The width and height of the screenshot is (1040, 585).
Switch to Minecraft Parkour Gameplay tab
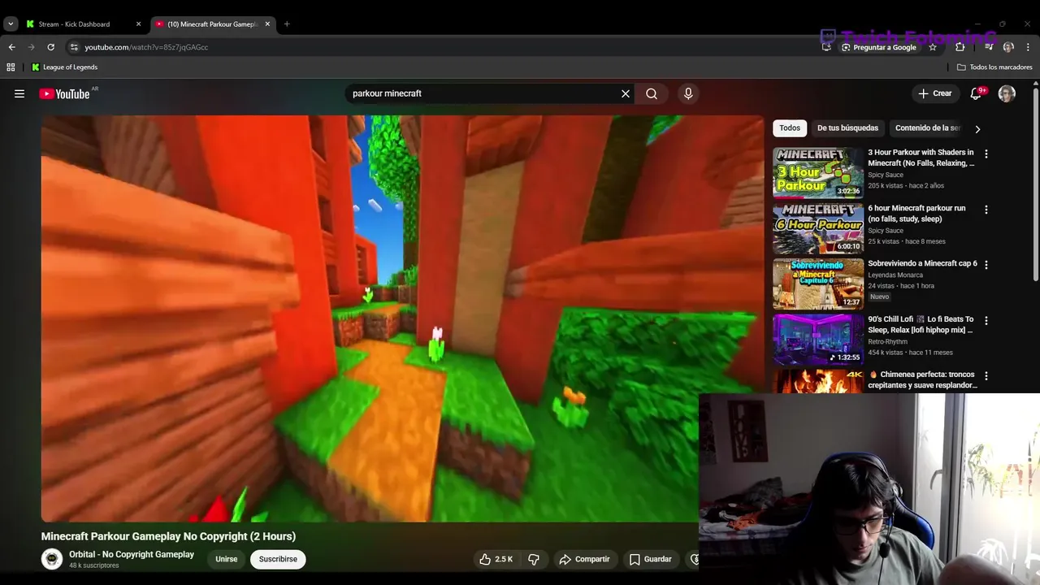click(211, 24)
